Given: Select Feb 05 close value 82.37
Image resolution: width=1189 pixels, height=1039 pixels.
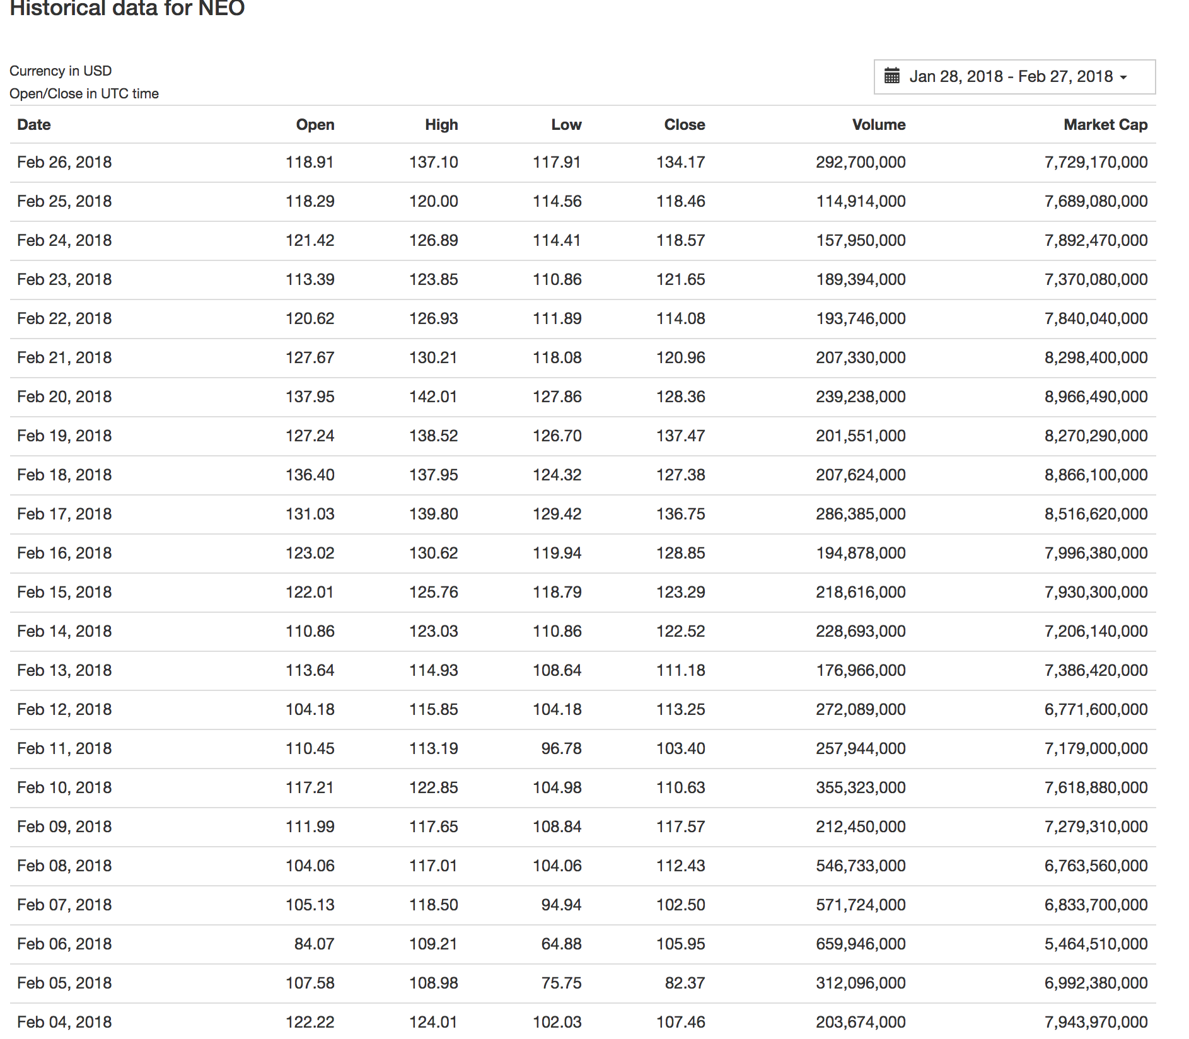Looking at the screenshot, I should [x=685, y=984].
